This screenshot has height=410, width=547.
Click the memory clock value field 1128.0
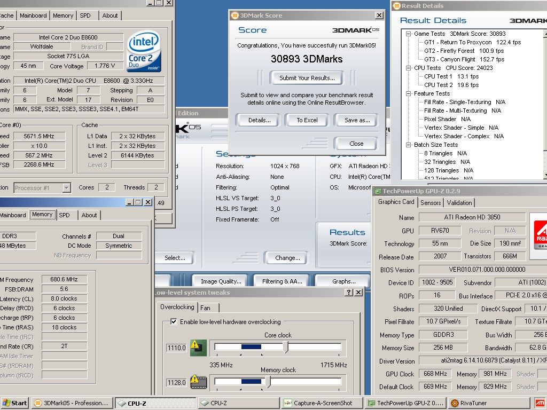click(176, 382)
